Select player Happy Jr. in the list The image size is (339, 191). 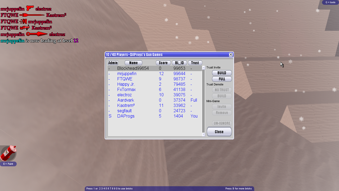(x=155, y=84)
